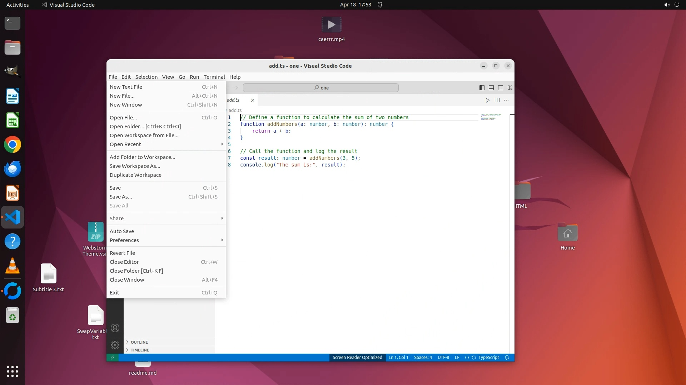Open the Manage gear icon

click(115, 345)
